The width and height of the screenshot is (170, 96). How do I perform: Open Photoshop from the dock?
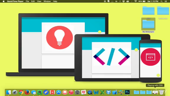pos(127,92)
